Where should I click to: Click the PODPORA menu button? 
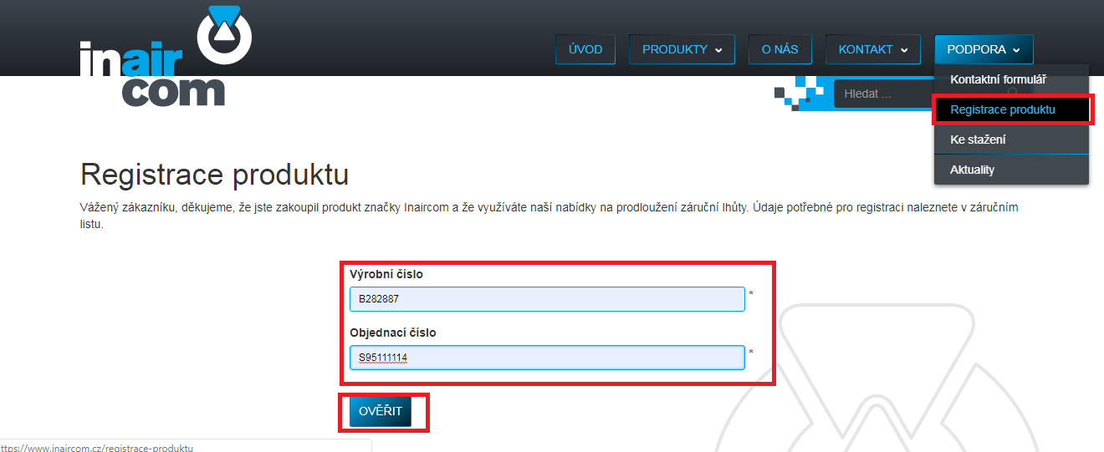984,49
